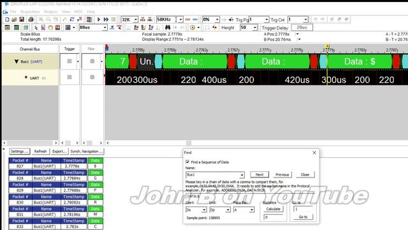Click Next button in Find dialog
Screen dimensions: 408x230
pyautogui.click(x=259, y=174)
